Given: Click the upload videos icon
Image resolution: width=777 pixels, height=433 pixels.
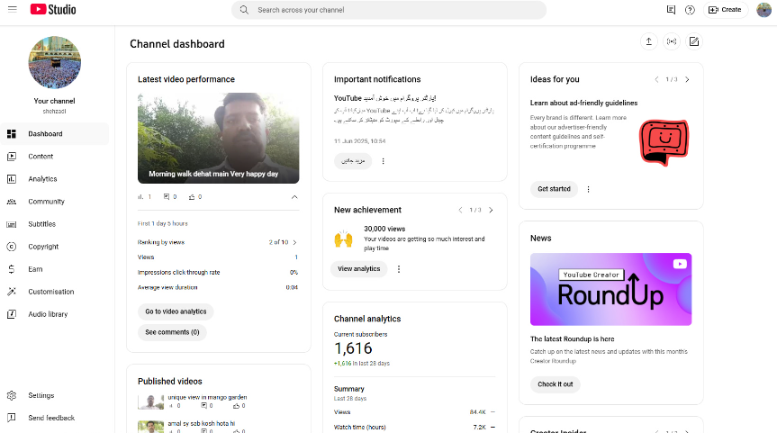Looking at the screenshot, I should click(648, 41).
